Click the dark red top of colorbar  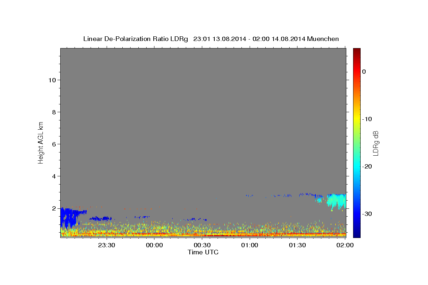coord(357,51)
